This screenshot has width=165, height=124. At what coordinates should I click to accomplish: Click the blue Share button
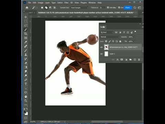pyautogui.click(x=128, y=8)
